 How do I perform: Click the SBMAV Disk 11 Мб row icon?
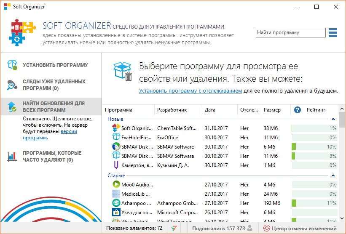coord(116,156)
